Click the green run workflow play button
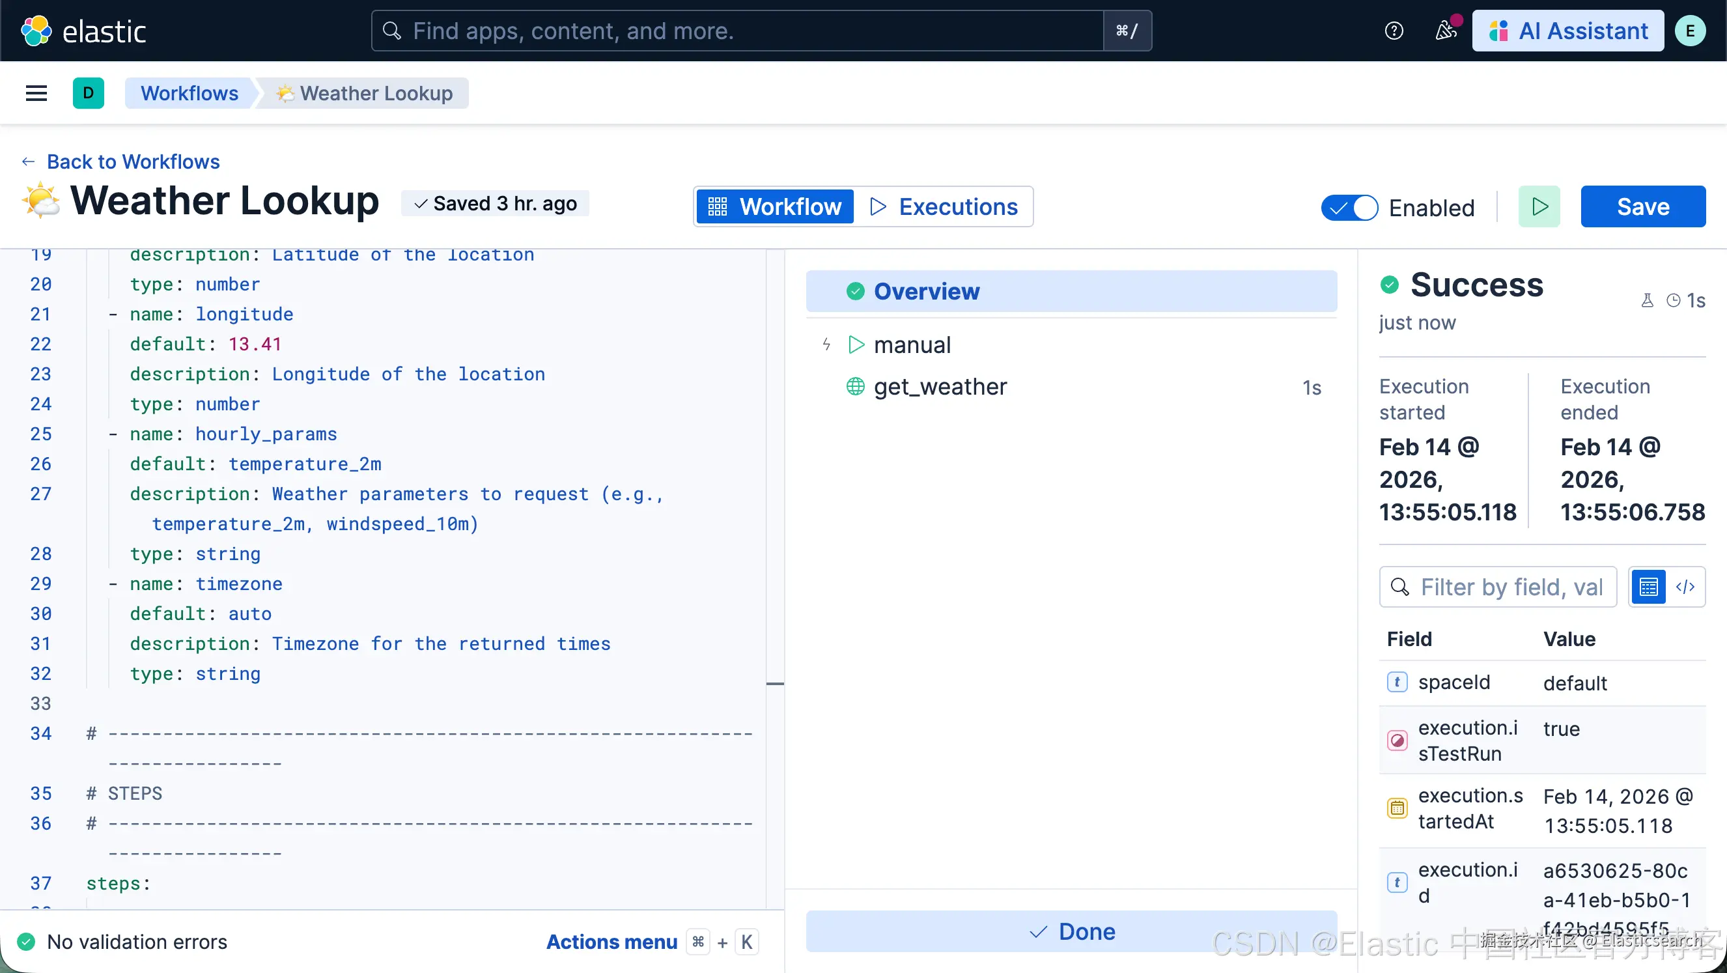The height and width of the screenshot is (973, 1727). (1539, 206)
